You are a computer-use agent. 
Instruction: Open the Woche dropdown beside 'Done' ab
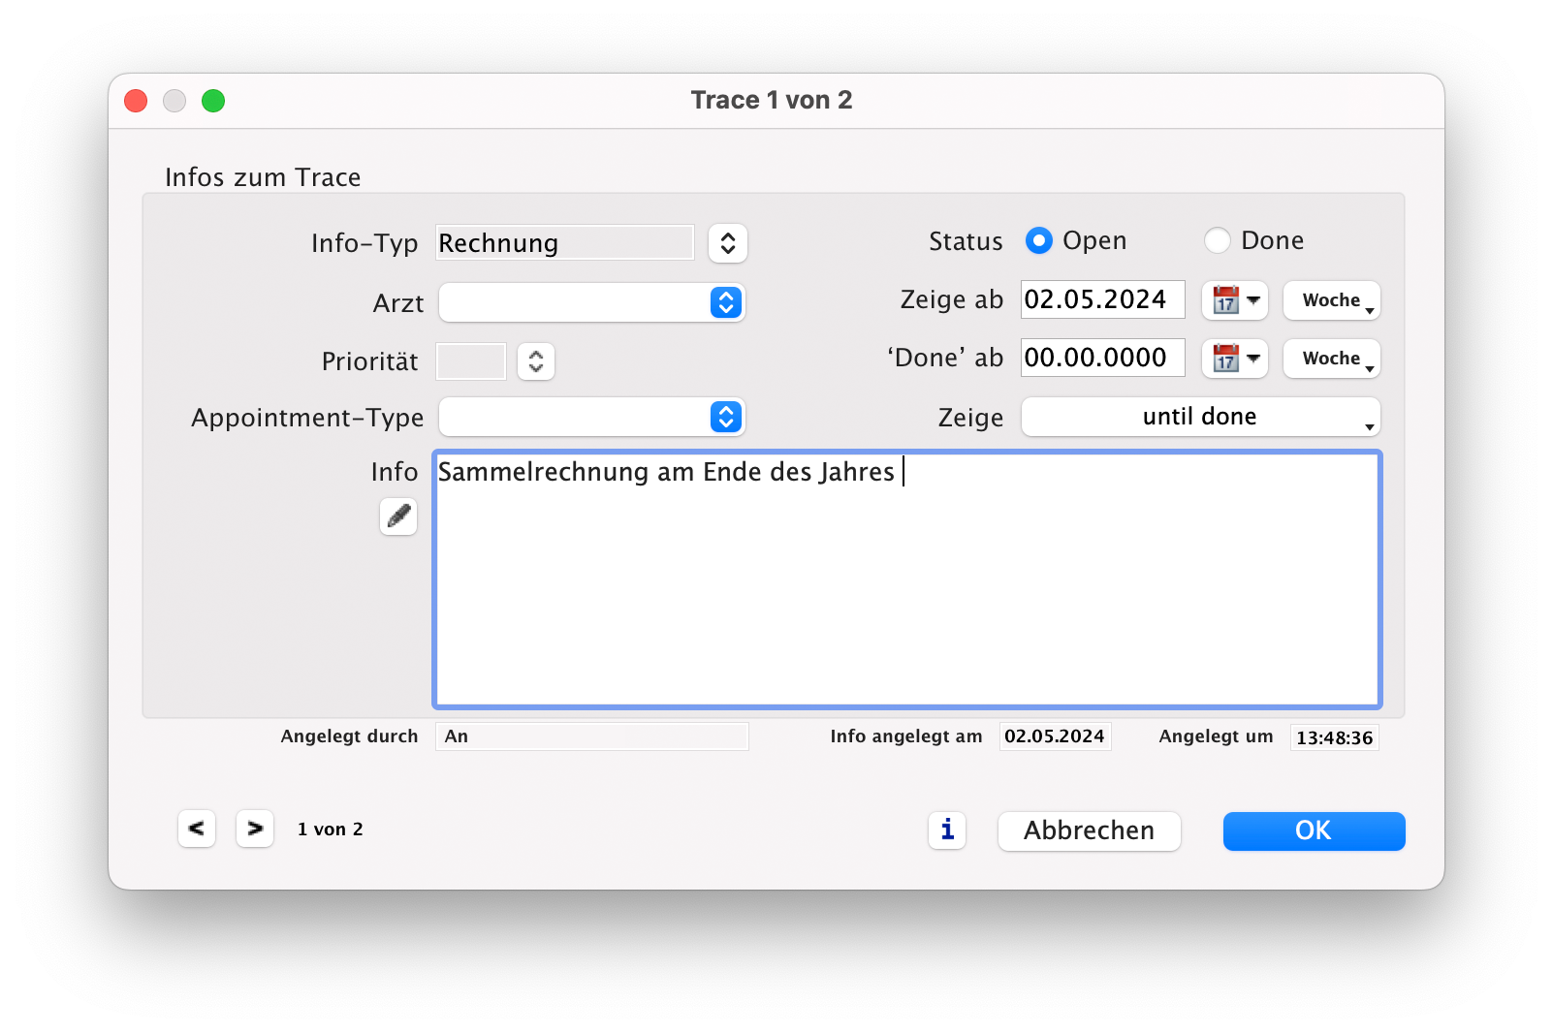(x=1331, y=359)
